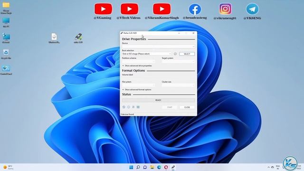Open File Explorer from taskbar
Image resolution: width=304 pixels, height=171 pixels.
(152, 167)
